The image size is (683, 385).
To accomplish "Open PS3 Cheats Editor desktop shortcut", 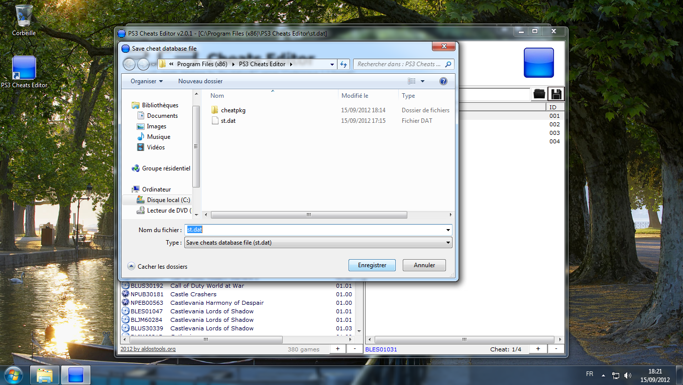I will [24, 73].
